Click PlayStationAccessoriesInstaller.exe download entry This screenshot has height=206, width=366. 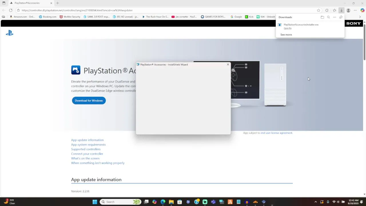click(301, 25)
